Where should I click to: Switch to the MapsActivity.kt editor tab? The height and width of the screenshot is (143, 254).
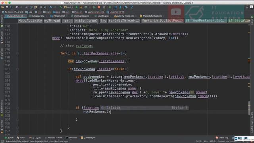15,16
